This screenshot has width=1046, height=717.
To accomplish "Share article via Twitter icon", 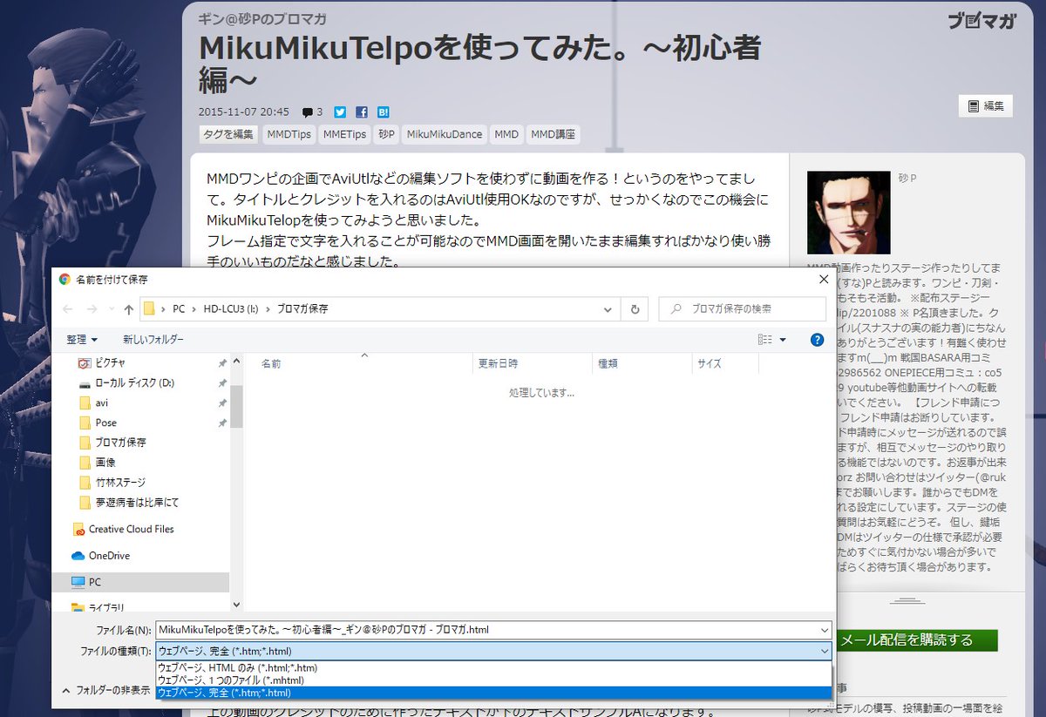I will pos(340,112).
